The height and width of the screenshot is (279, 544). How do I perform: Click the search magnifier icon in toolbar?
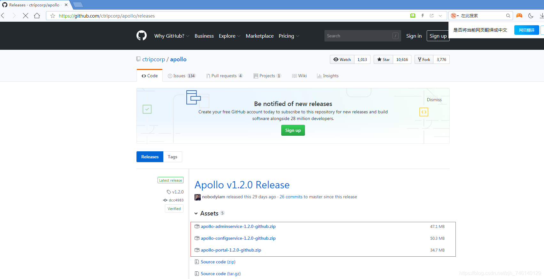[508, 16]
